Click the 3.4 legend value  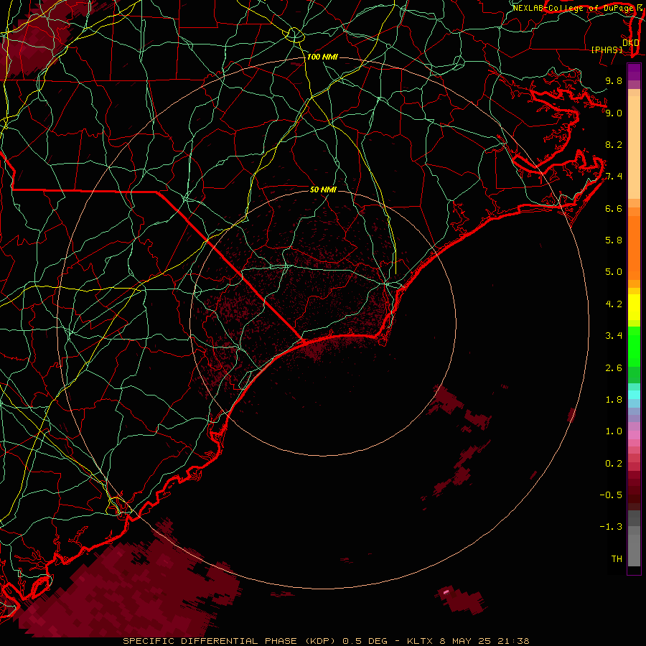click(x=614, y=336)
